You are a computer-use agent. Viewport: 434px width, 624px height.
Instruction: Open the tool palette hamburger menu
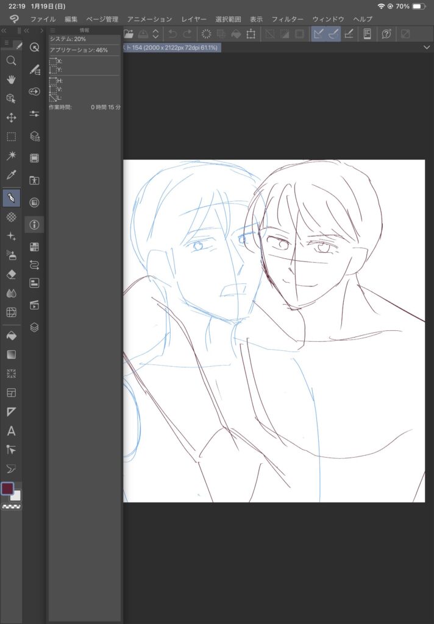pyautogui.click(x=6, y=43)
